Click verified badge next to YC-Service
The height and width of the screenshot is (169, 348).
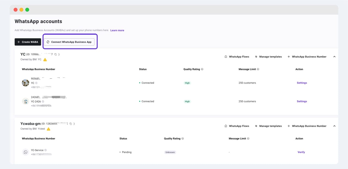pos(45,150)
